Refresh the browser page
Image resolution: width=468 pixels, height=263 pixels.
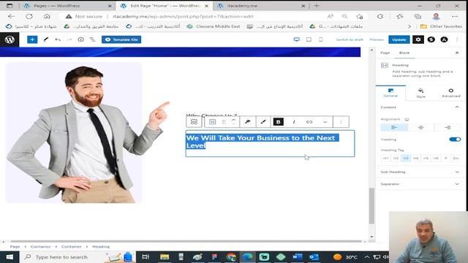point(29,16)
